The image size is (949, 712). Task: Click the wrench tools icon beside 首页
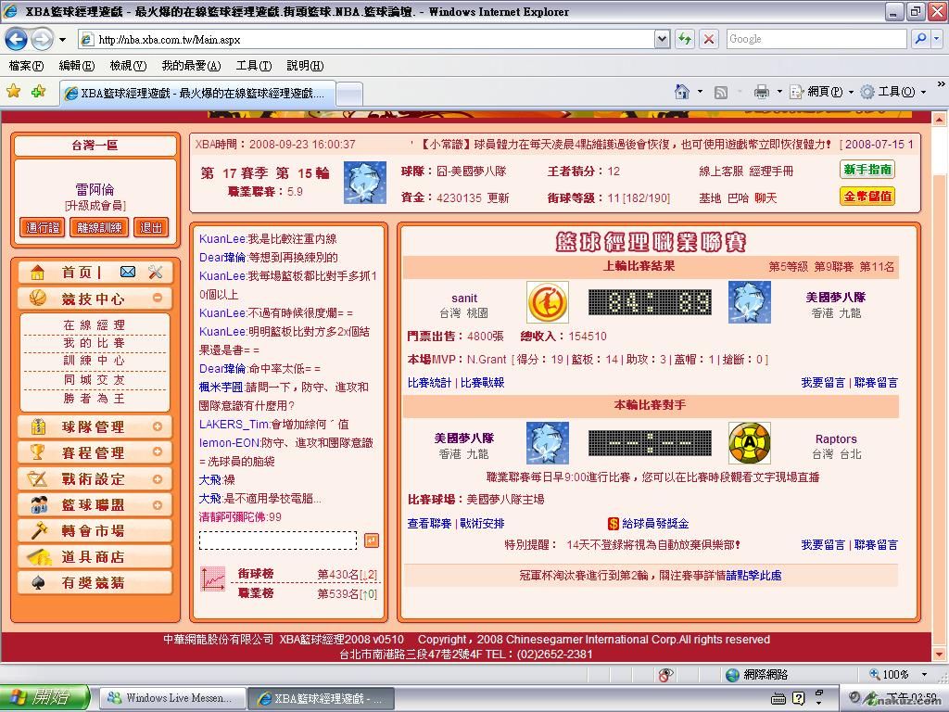pyautogui.click(x=155, y=272)
